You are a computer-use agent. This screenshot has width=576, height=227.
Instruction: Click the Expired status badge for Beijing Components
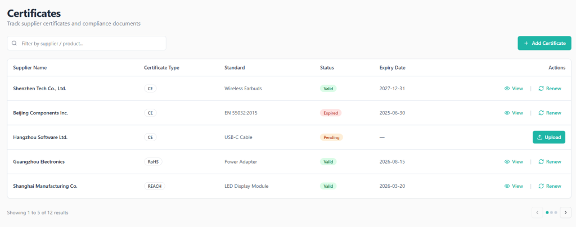pos(331,113)
